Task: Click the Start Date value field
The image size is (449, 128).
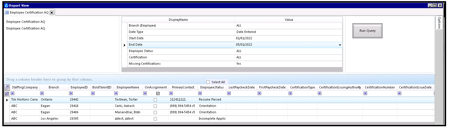Action: 288,38
